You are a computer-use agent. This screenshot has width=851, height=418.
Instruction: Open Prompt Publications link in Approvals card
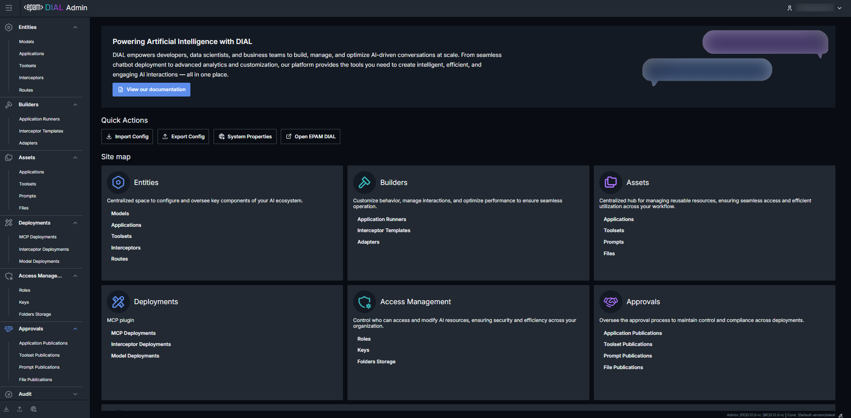627,356
